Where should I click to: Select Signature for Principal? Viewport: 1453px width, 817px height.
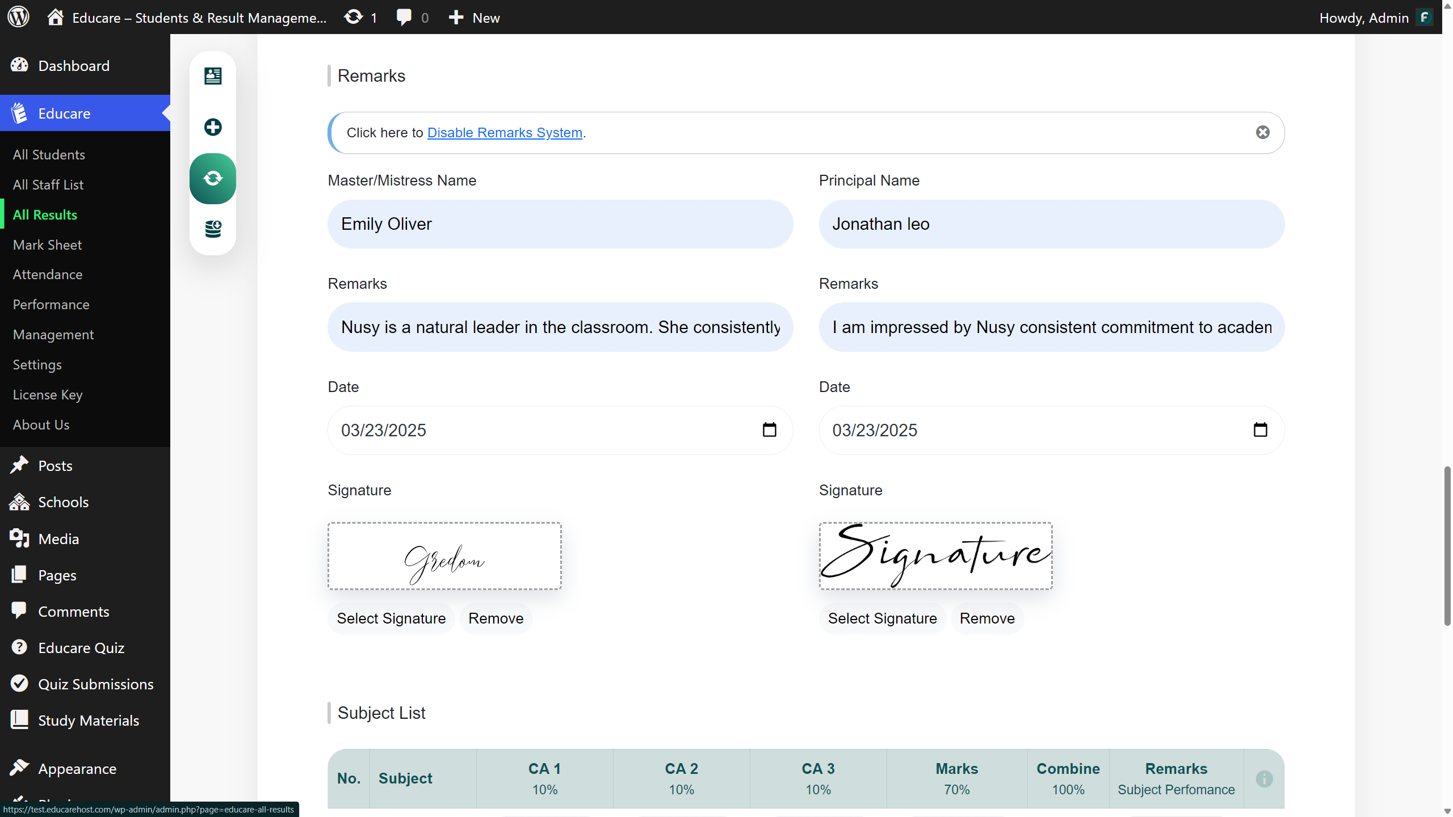tap(882, 618)
